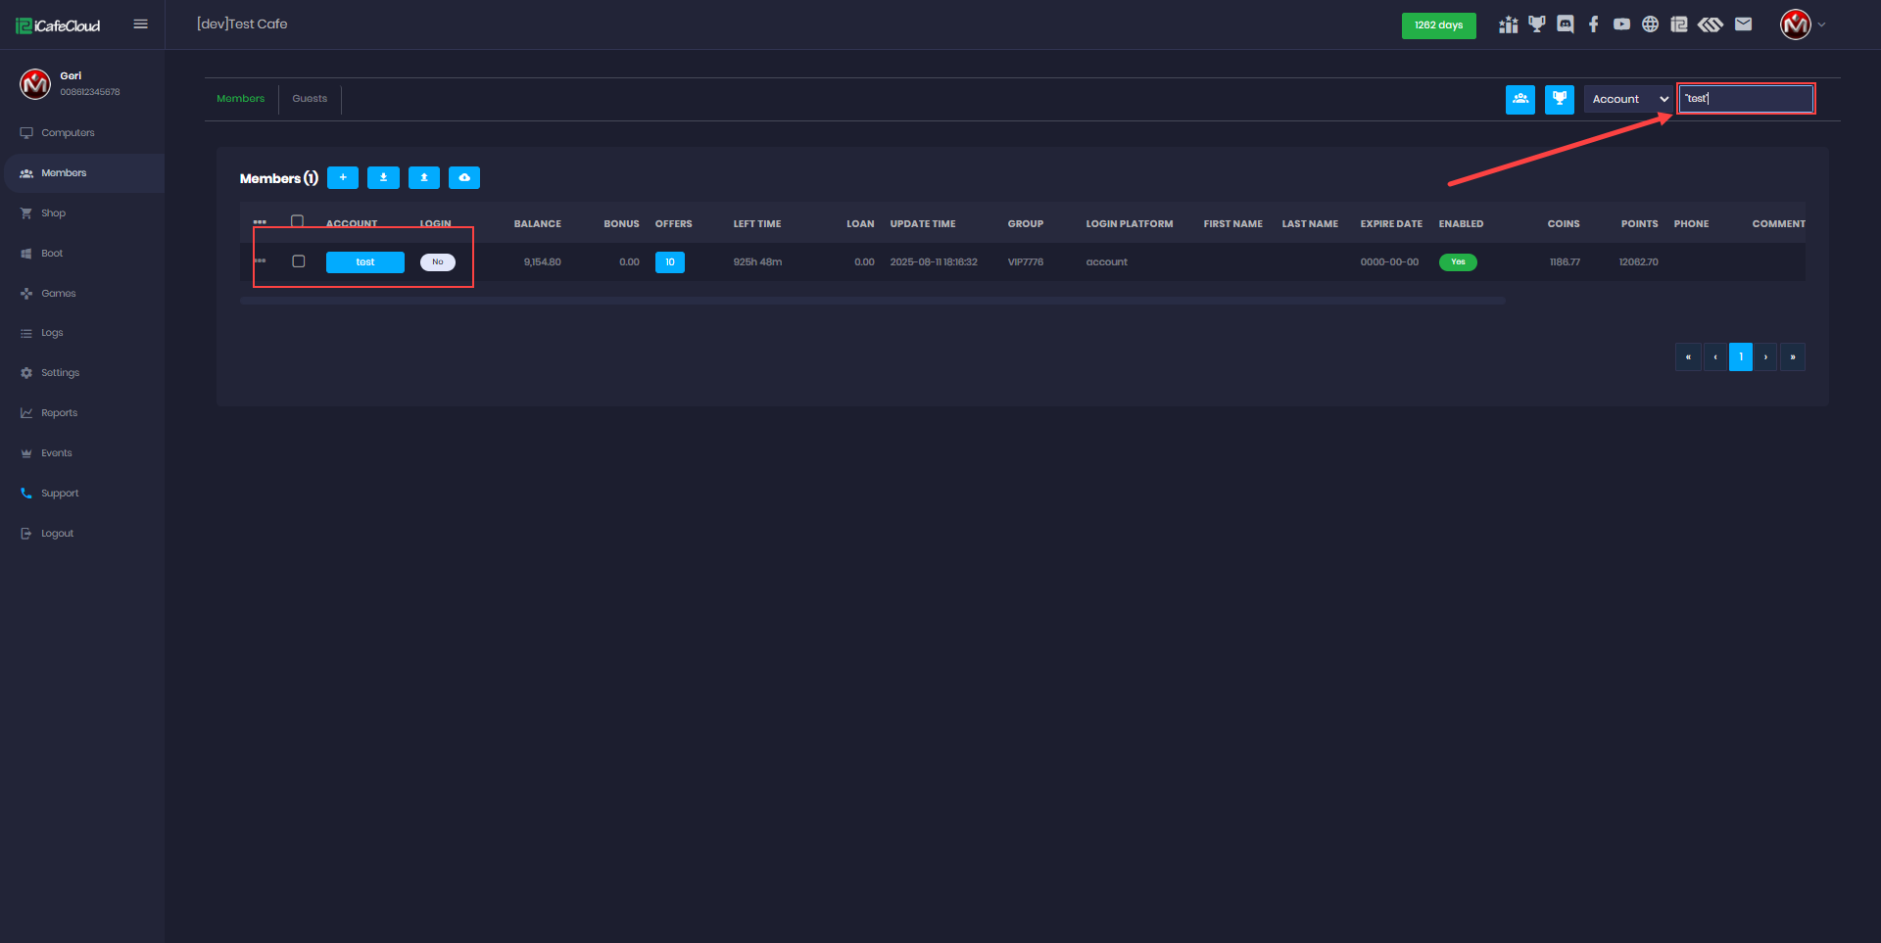Switch to the Guests tab
Screen dimensions: 1881x943
310,99
